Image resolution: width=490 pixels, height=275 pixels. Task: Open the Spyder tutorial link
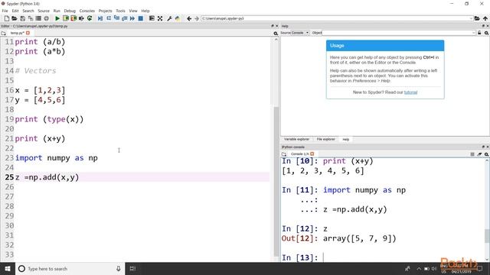[x=410, y=92]
